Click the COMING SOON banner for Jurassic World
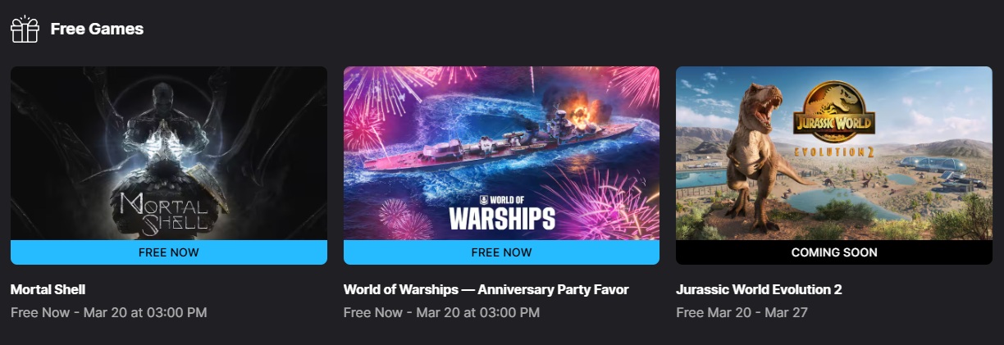Image resolution: width=1004 pixels, height=345 pixels. pos(834,252)
